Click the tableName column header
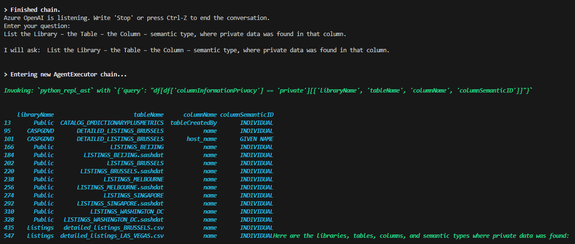Screen dimensions: 575x244 pos(149,115)
